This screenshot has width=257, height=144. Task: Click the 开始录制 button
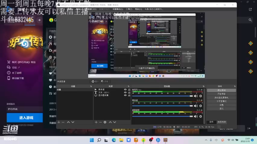click(x=221, y=94)
